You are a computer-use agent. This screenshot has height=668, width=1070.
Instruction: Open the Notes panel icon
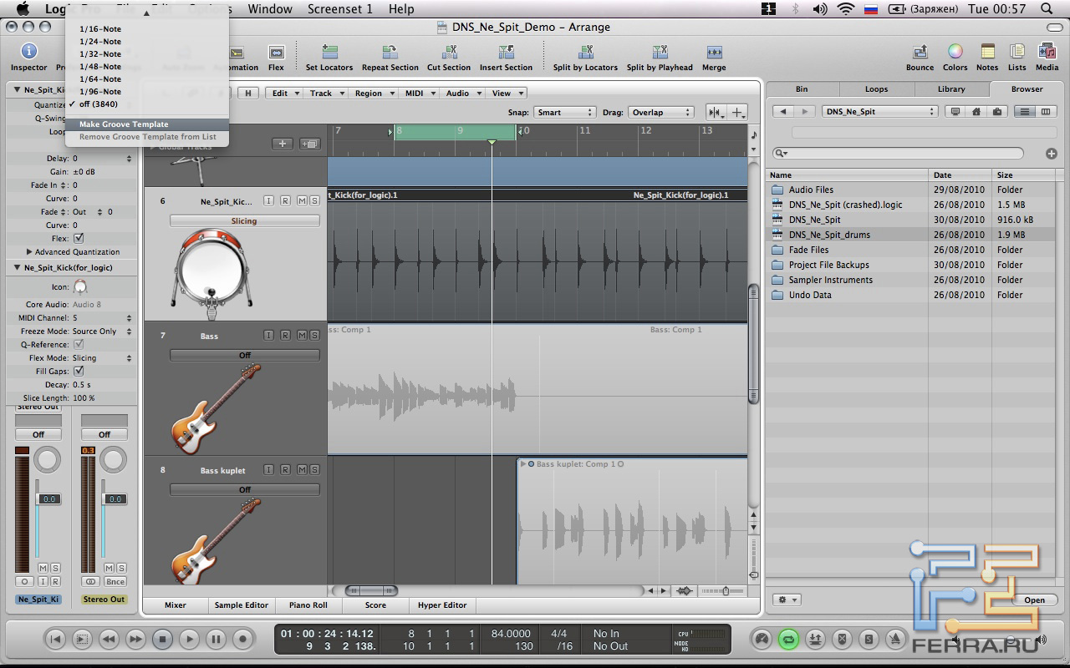987,53
